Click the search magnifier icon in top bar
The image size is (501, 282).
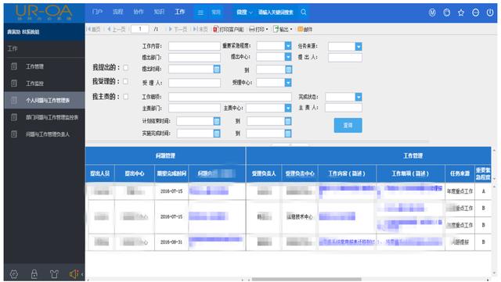(304, 12)
